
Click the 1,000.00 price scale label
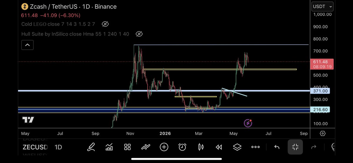click(322, 14)
